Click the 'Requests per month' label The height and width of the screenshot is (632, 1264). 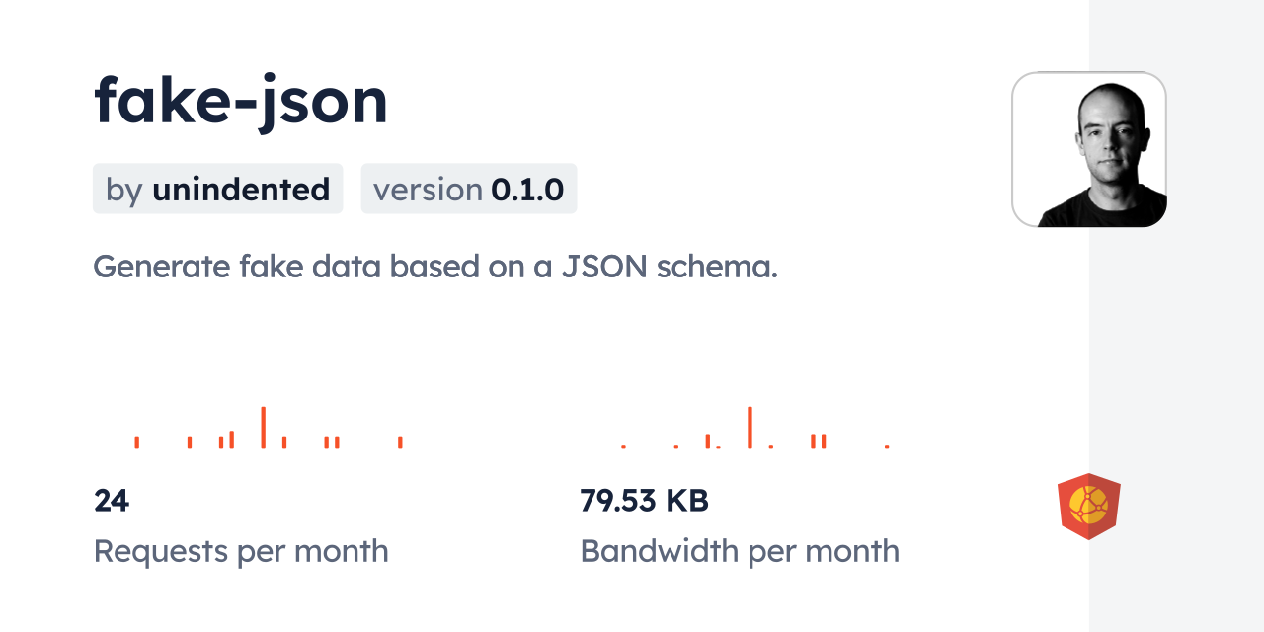point(241,551)
